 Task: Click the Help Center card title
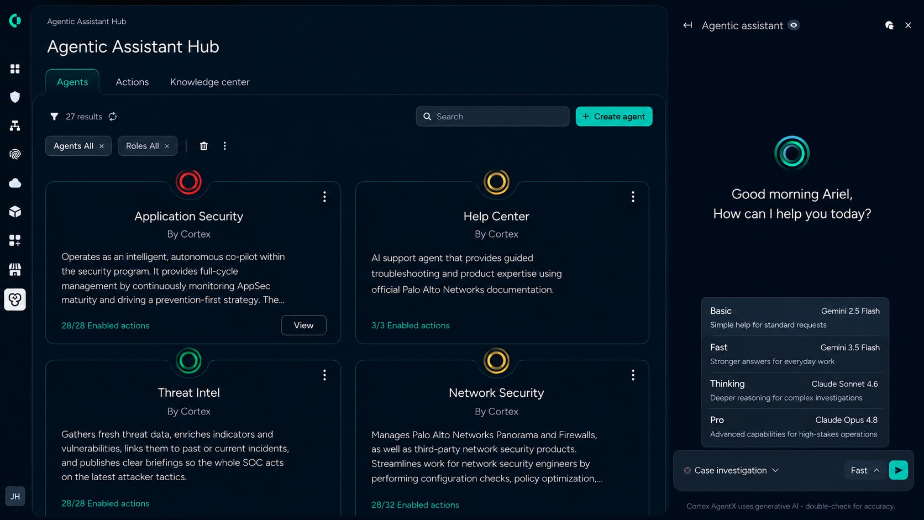[496, 216]
